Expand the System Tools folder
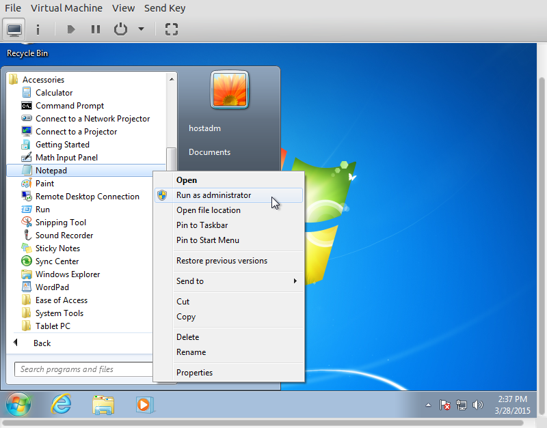This screenshot has height=428, width=547. tap(59, 313)
